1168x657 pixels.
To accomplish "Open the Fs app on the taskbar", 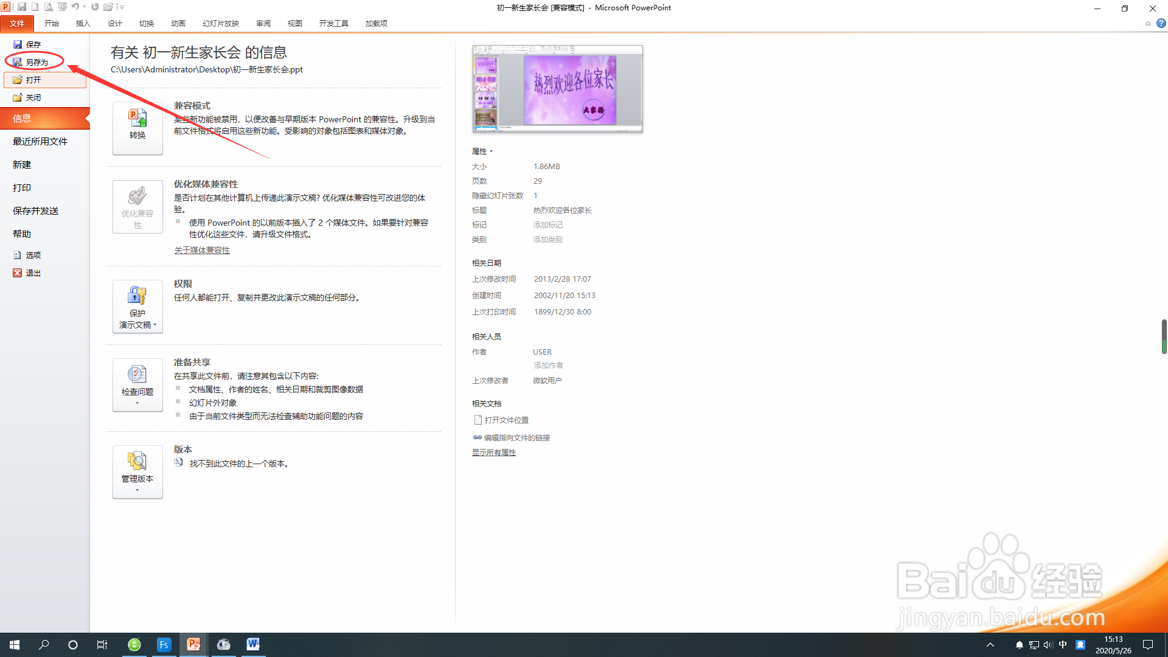I will (x=164, y=645).
